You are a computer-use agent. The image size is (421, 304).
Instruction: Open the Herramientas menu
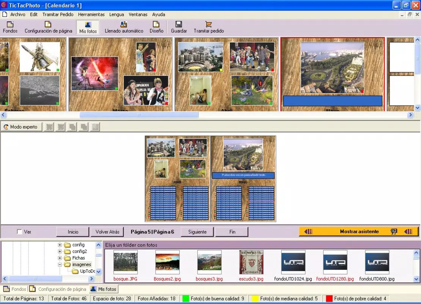(91, 14)
